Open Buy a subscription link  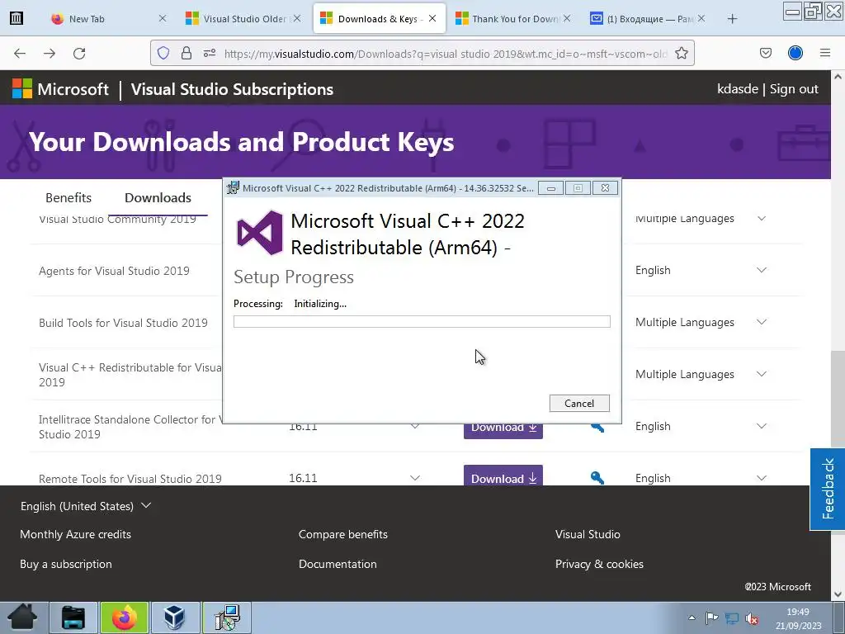coord(66,564)
